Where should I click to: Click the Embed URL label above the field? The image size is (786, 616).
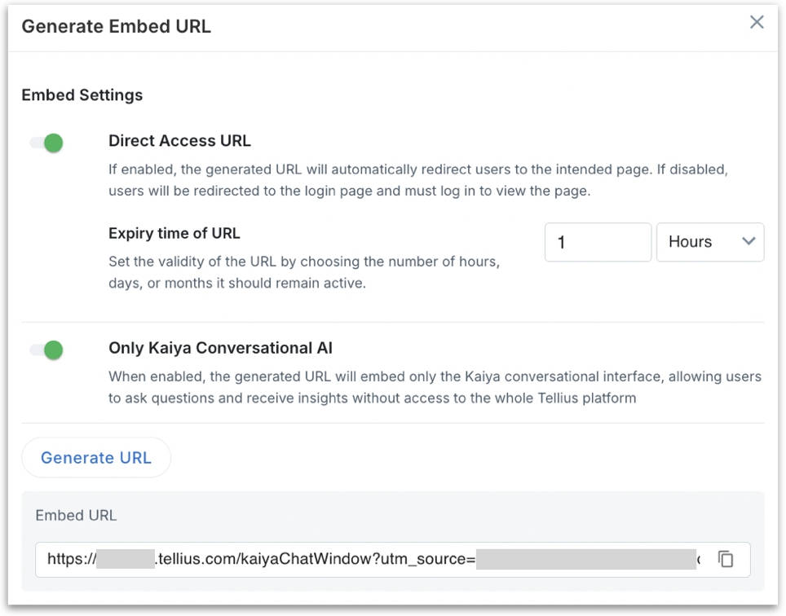tap(76, 515)
